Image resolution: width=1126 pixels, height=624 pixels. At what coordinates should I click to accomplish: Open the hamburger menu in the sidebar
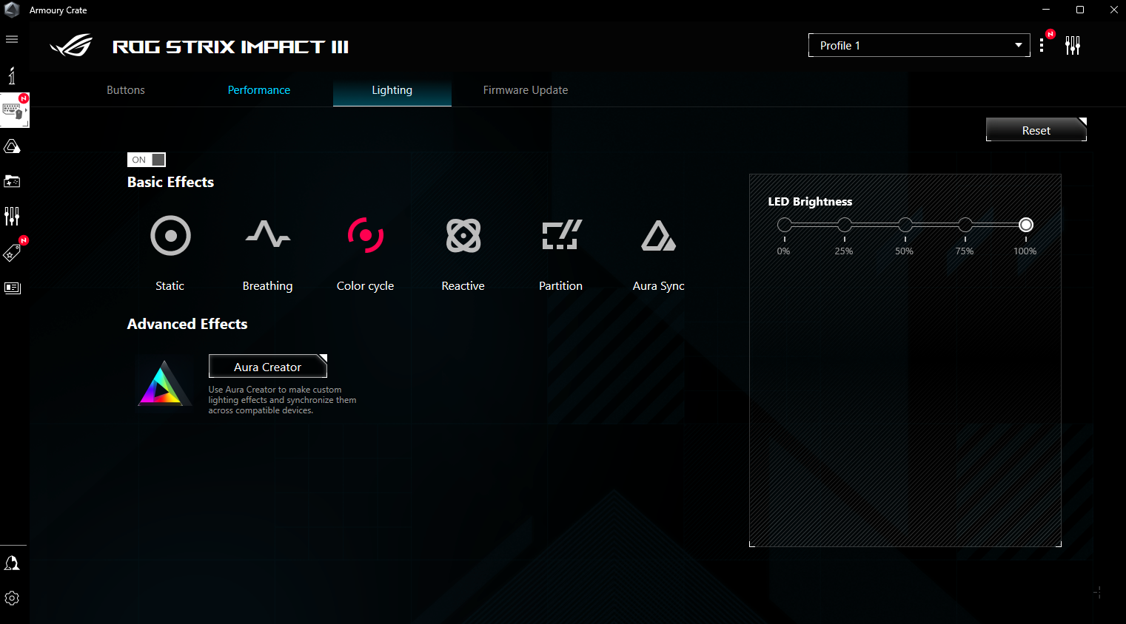coord(12,39)
